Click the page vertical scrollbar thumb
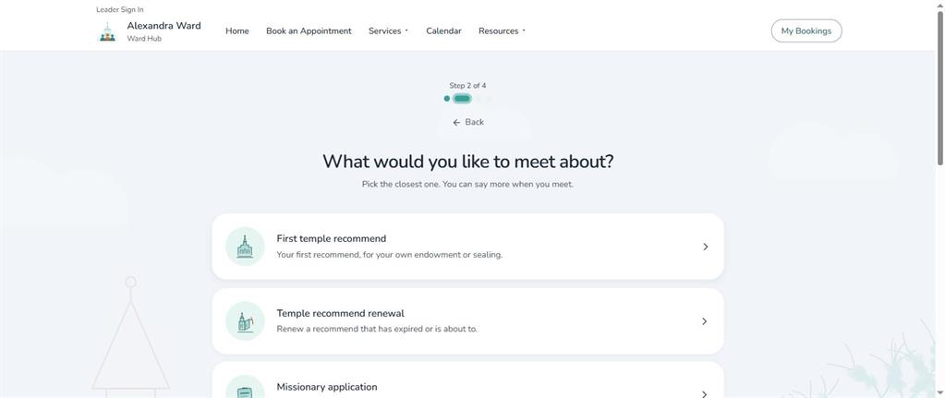 coord(939,88)
